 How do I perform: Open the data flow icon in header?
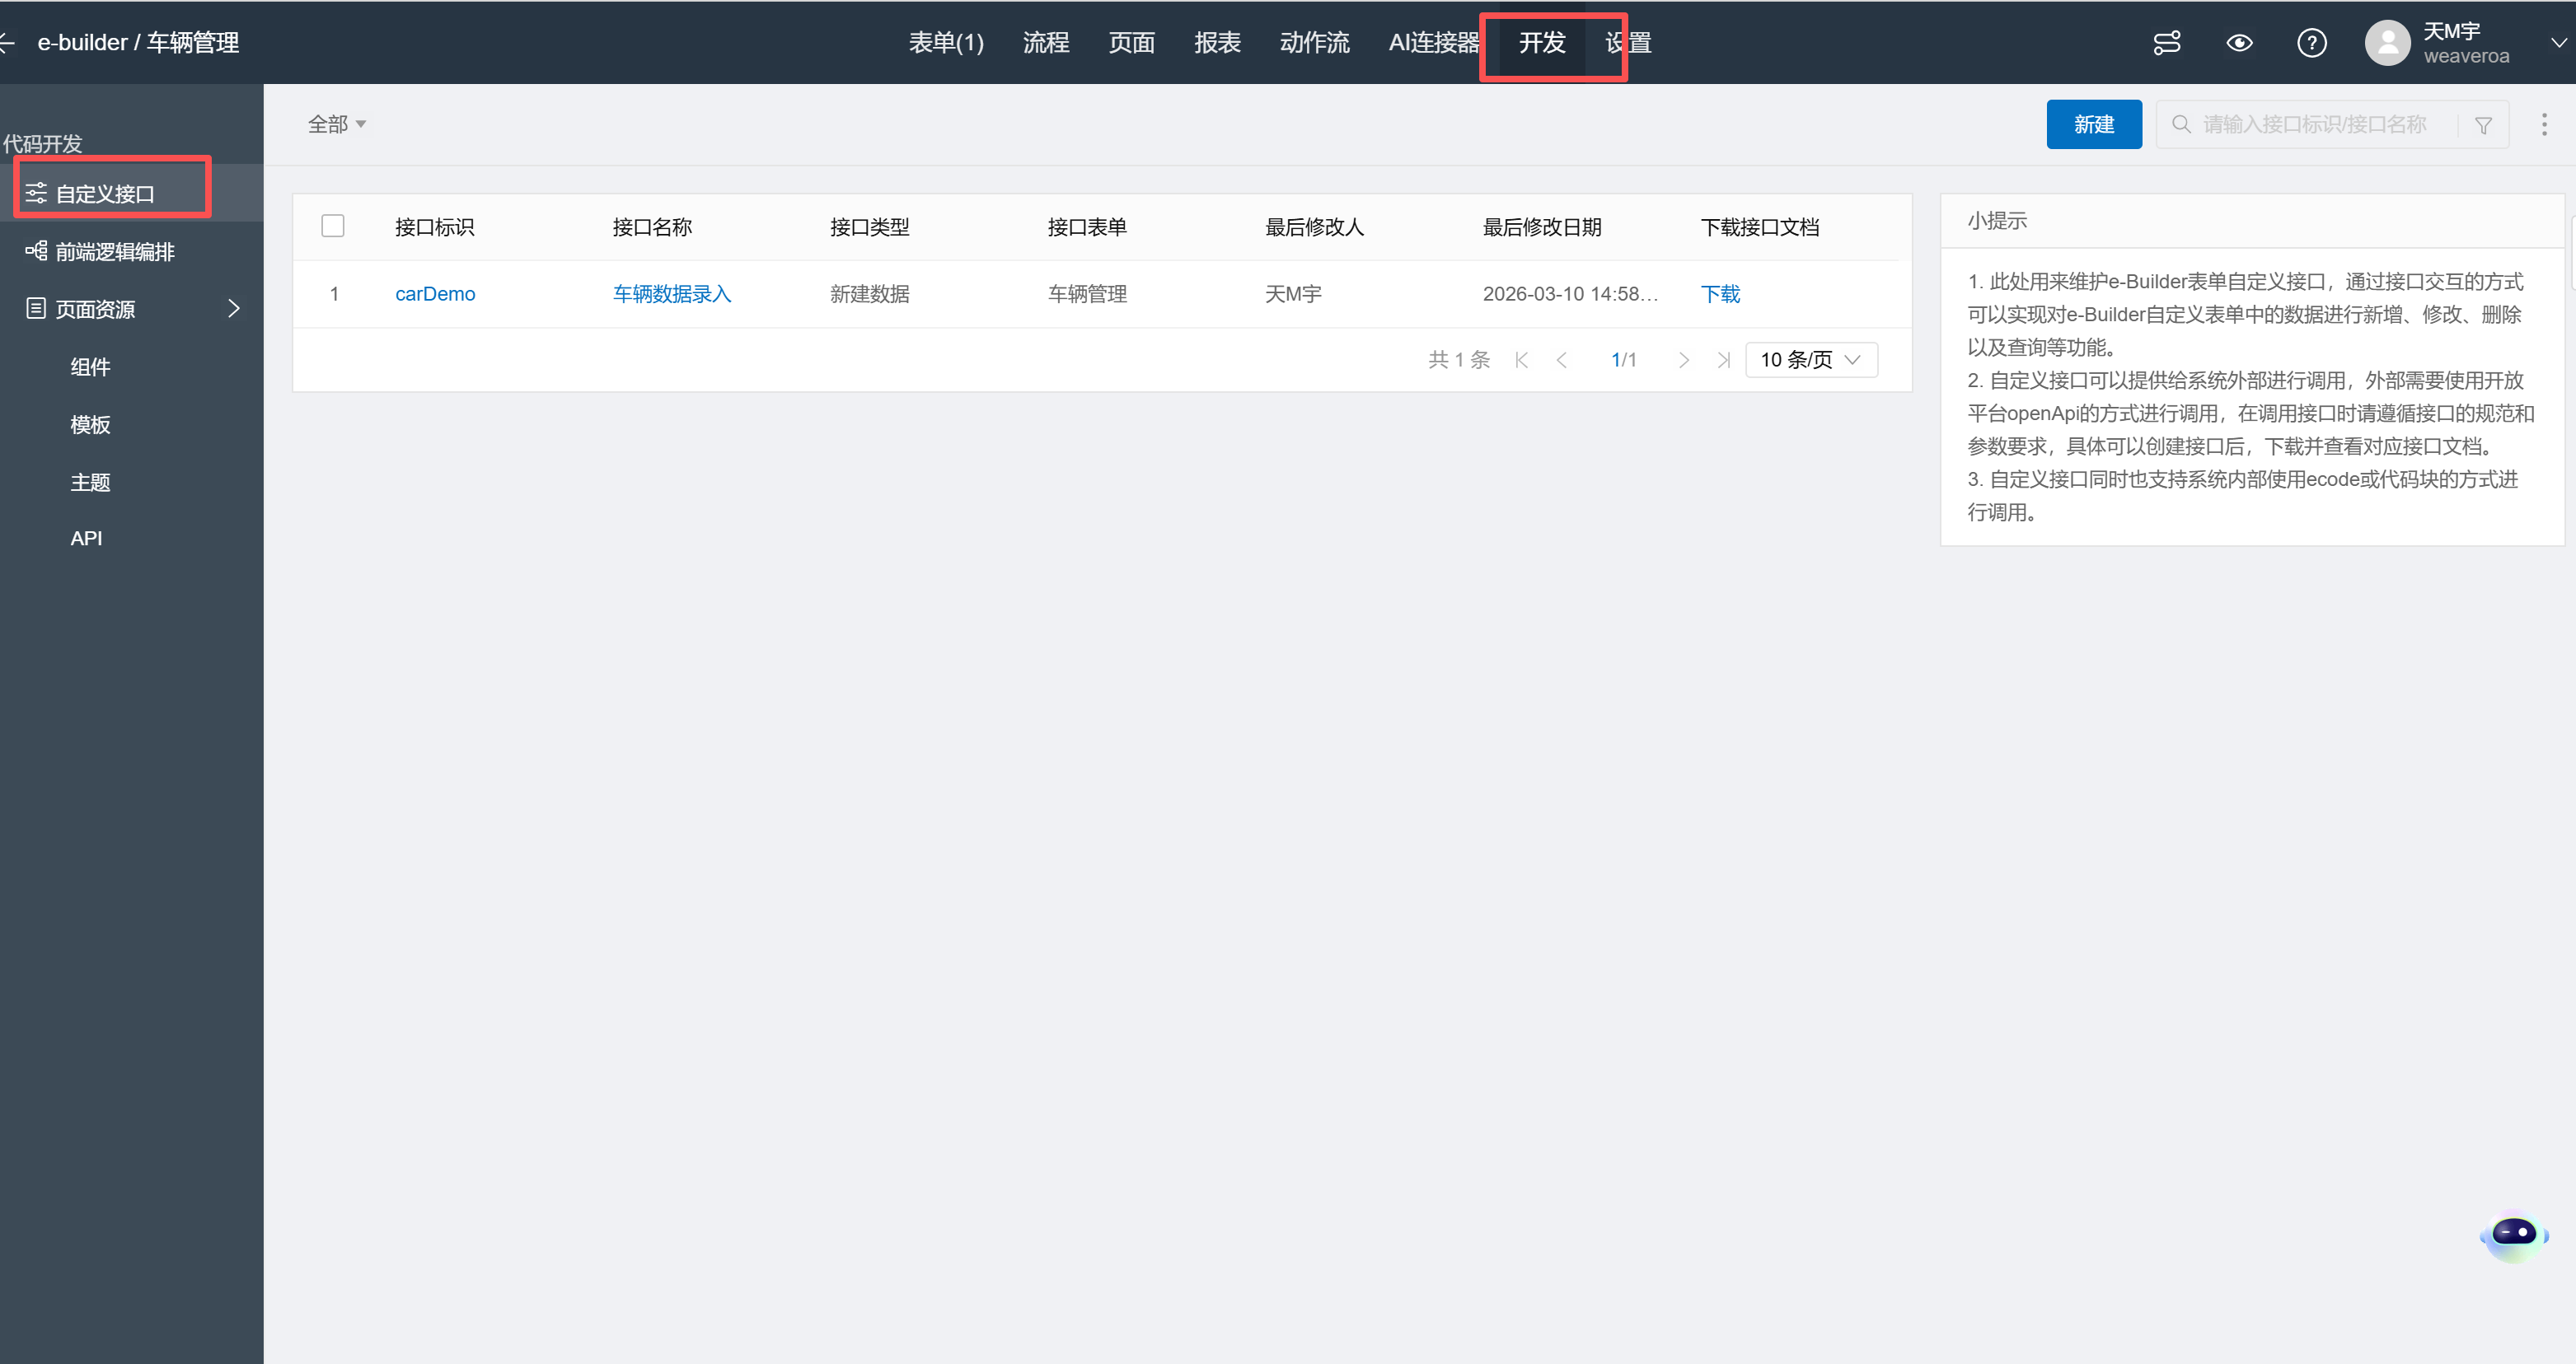click(2166, 43)
